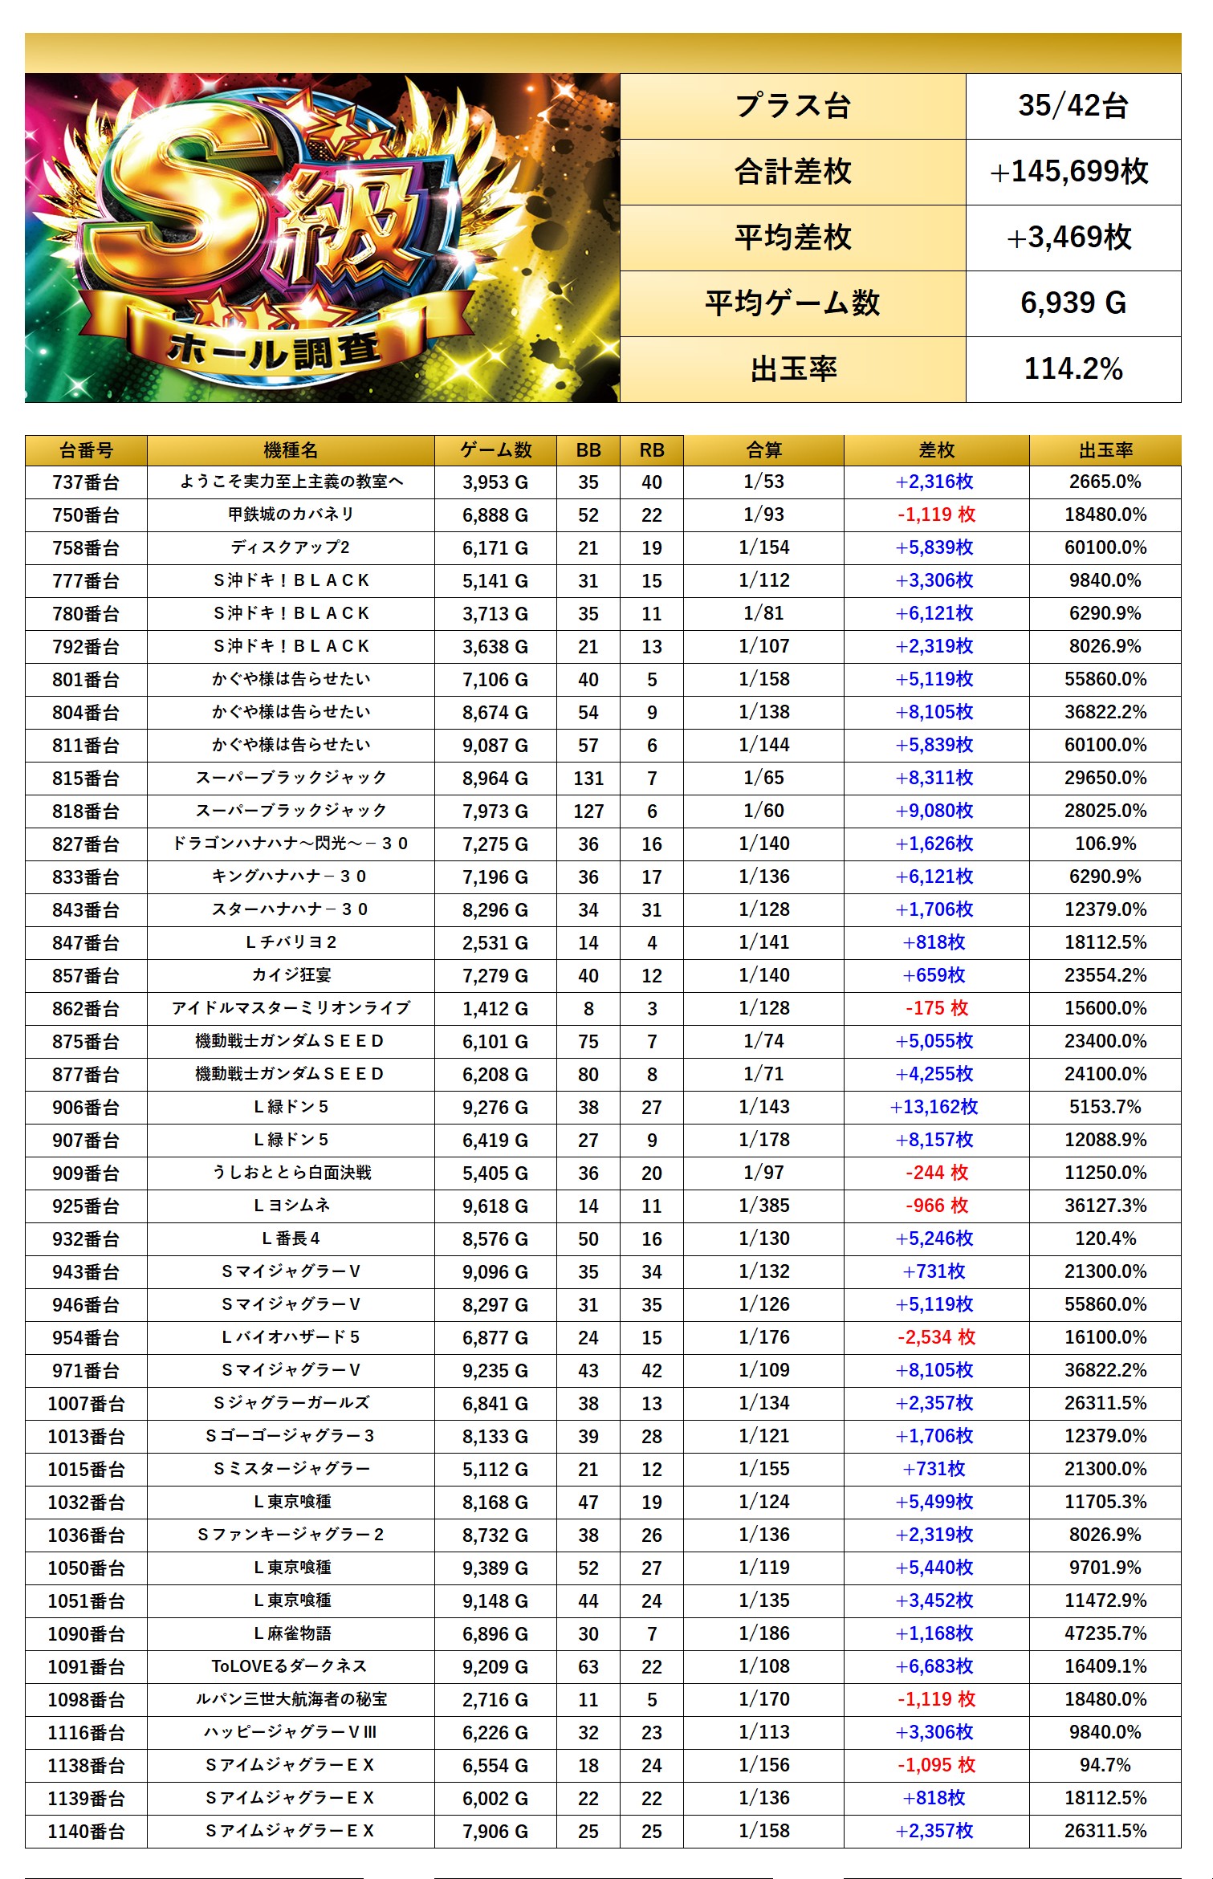1213x1879 pixels.
Task: Select the プラス台 value 35/42台
Action: click(x=1073, y=106)
